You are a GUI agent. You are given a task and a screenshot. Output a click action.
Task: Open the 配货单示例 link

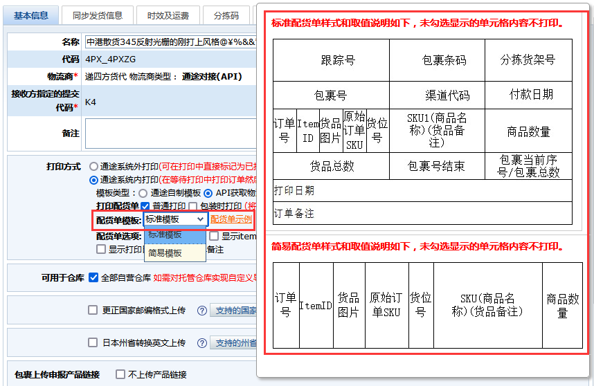pos(231,219)
